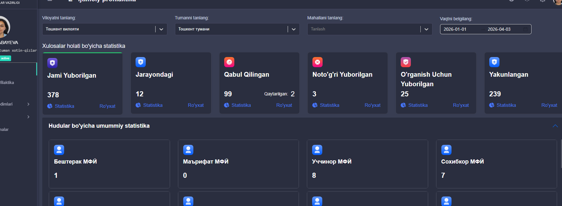Viewport: 562px width, 206px height.
Task: Open Statistika link in O'rganish Uchun Yuborilgan card
Action: click(418, 105)
